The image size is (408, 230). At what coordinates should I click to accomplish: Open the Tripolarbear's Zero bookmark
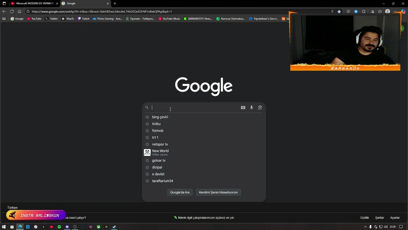[264, 19]
